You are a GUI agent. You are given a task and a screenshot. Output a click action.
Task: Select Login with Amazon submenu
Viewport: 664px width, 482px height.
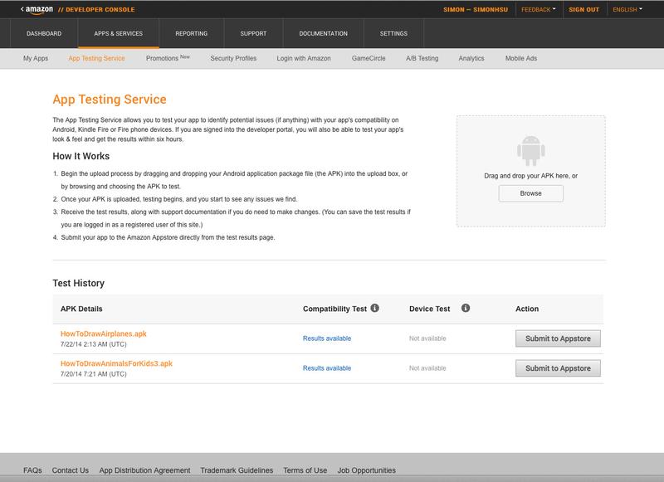pos(304,58)
